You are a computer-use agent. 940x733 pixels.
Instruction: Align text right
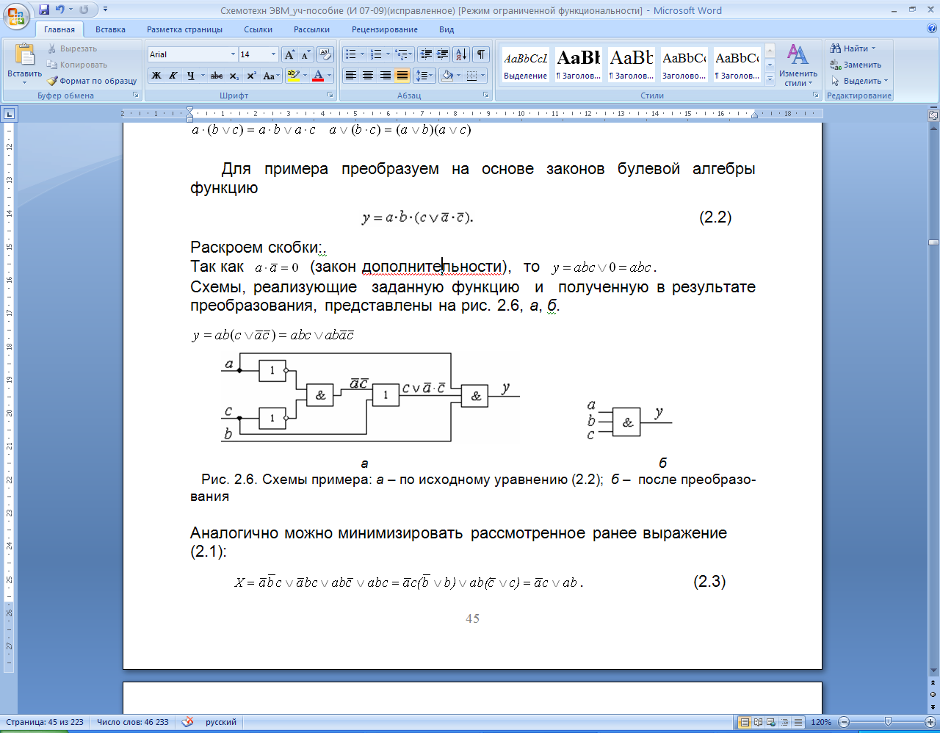click(x=385, y=76)
